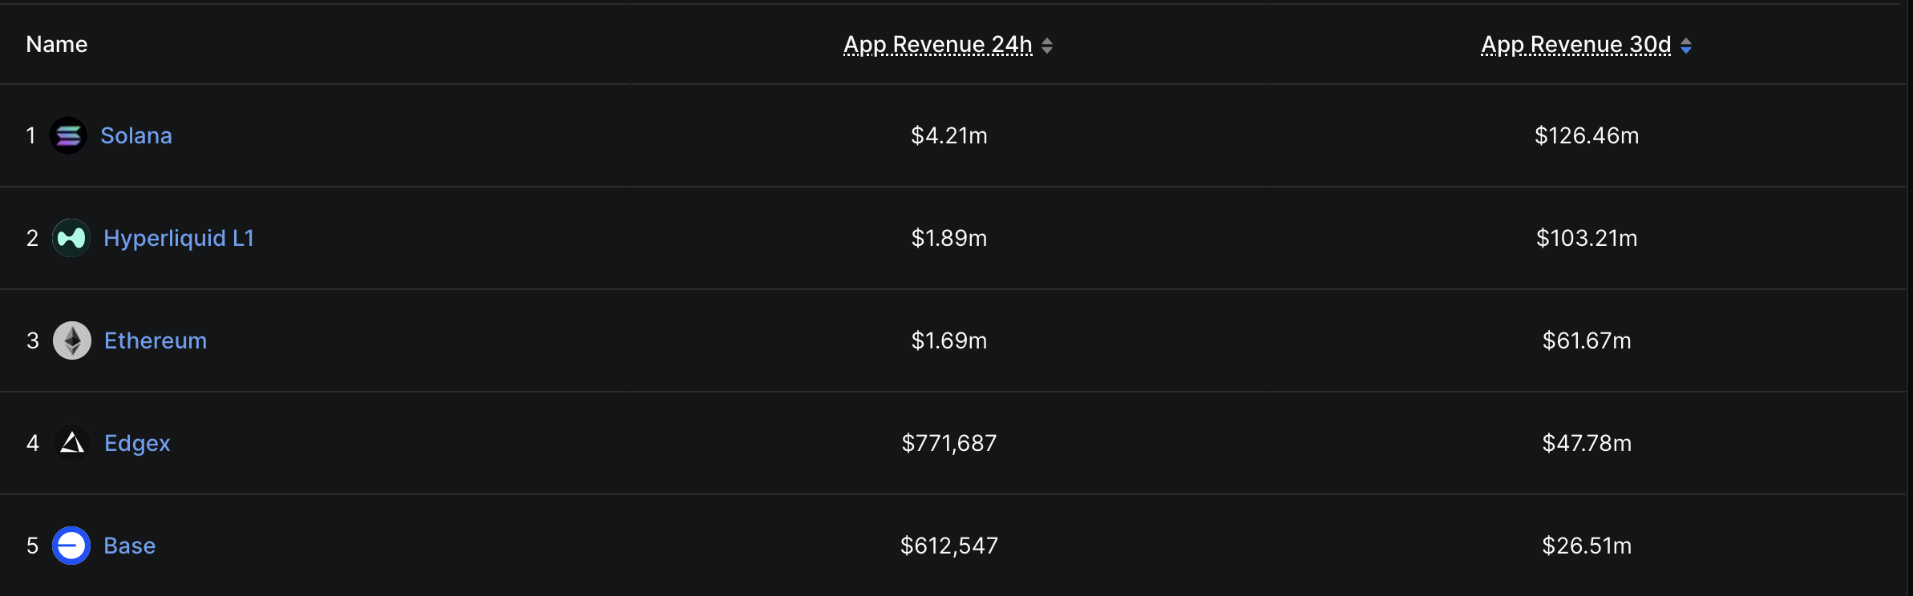Image resolution: width=1913 pixels, height=596 pixels.
Task: Toggle sort arrows beside App Revenue 24h
Action: 1047,46
